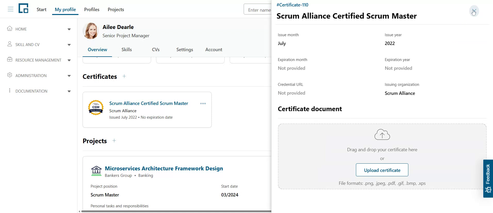Viewport: 493px width, 213px height.
Task: Expand the Skill and CV section
Action: [x=69, y=45]
